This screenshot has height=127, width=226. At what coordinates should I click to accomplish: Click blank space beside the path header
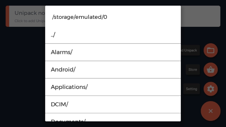coord(146,17)
